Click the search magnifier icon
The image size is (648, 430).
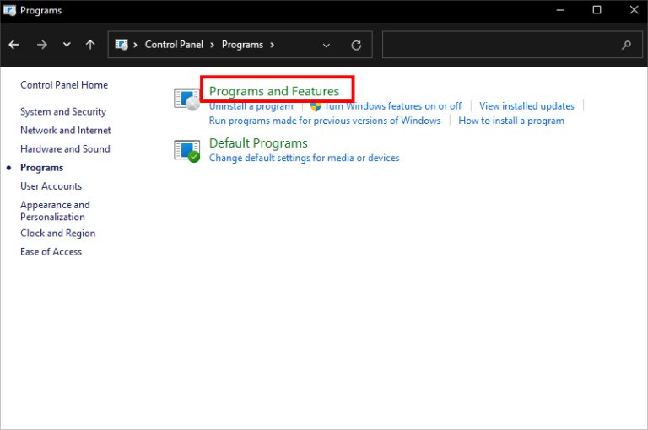point(626,45)
